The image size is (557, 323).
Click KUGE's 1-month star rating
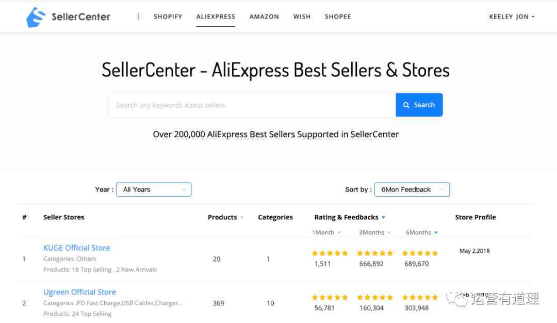330,253
